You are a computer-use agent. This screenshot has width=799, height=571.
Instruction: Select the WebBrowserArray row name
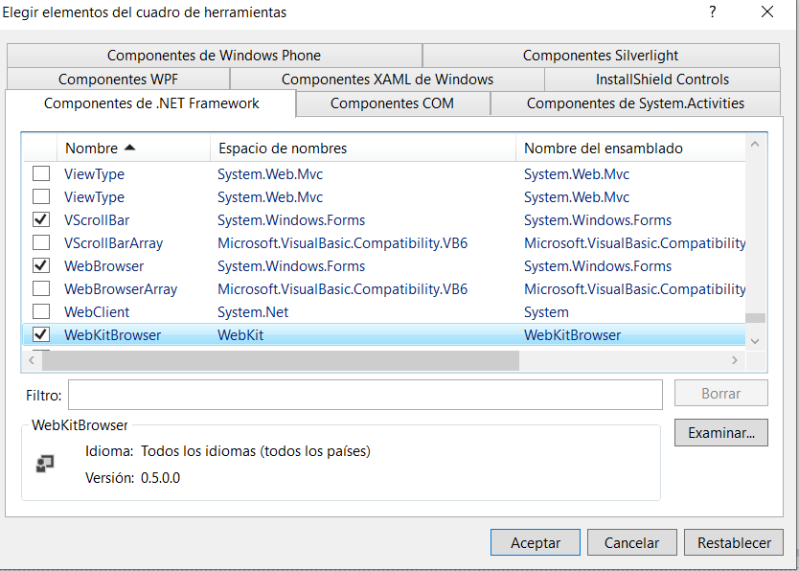(x=121, y=288)
